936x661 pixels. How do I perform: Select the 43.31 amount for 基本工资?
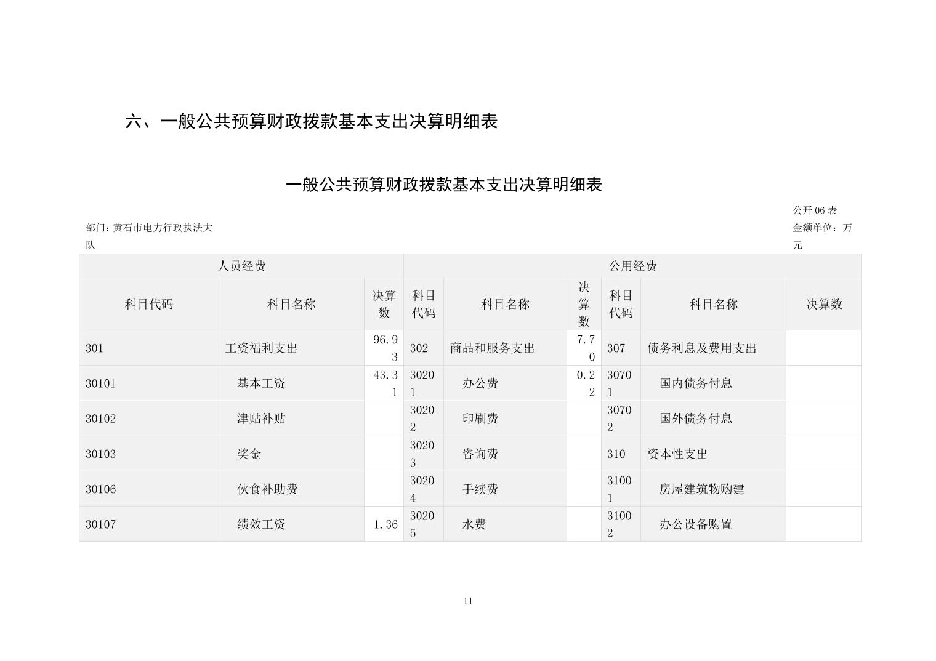tap(385, 383)
